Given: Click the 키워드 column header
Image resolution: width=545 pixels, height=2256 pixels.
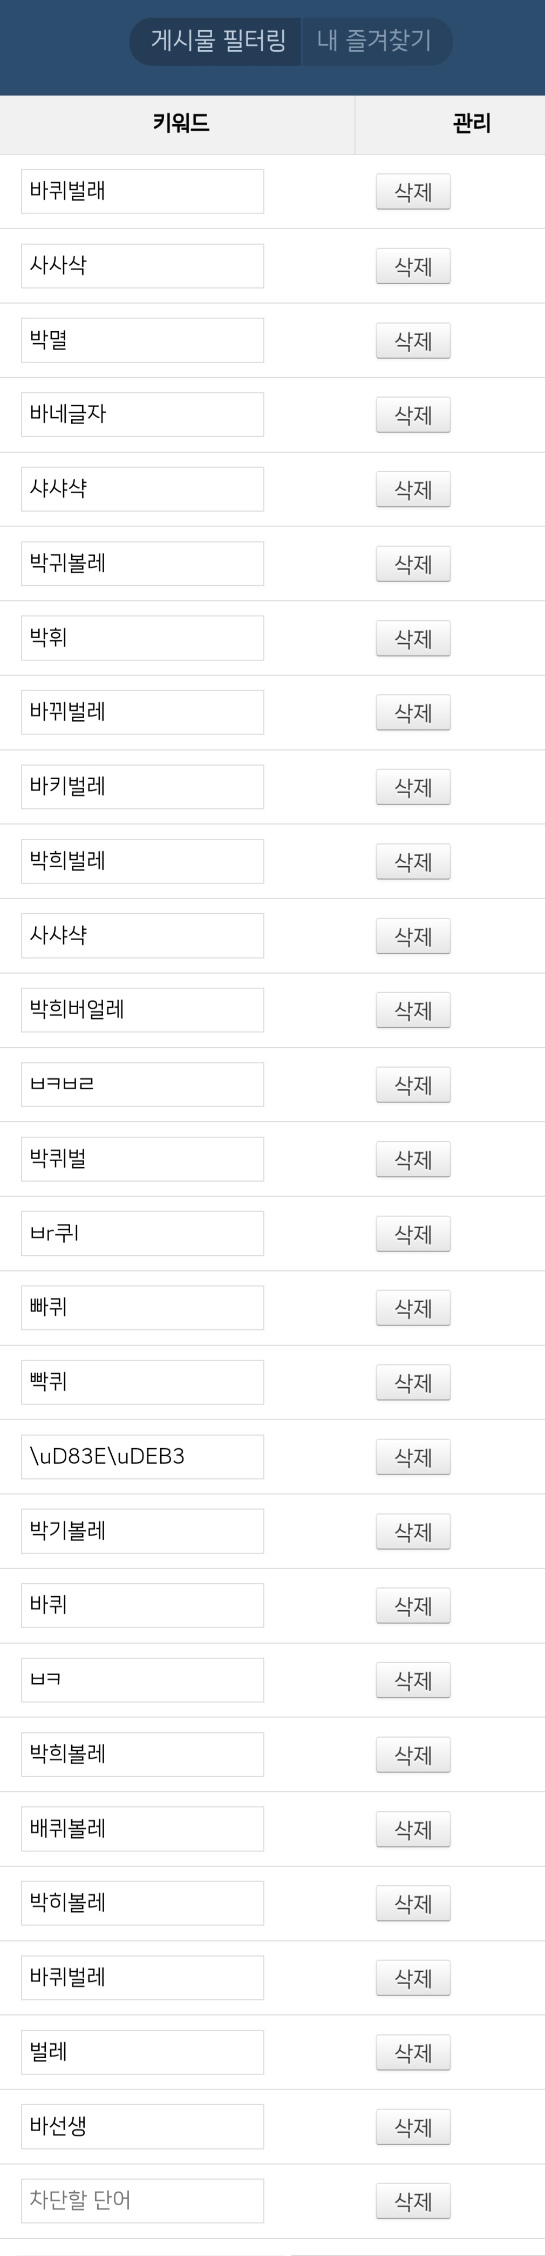Looking at the screenshot, I should [x=180, y=124].
